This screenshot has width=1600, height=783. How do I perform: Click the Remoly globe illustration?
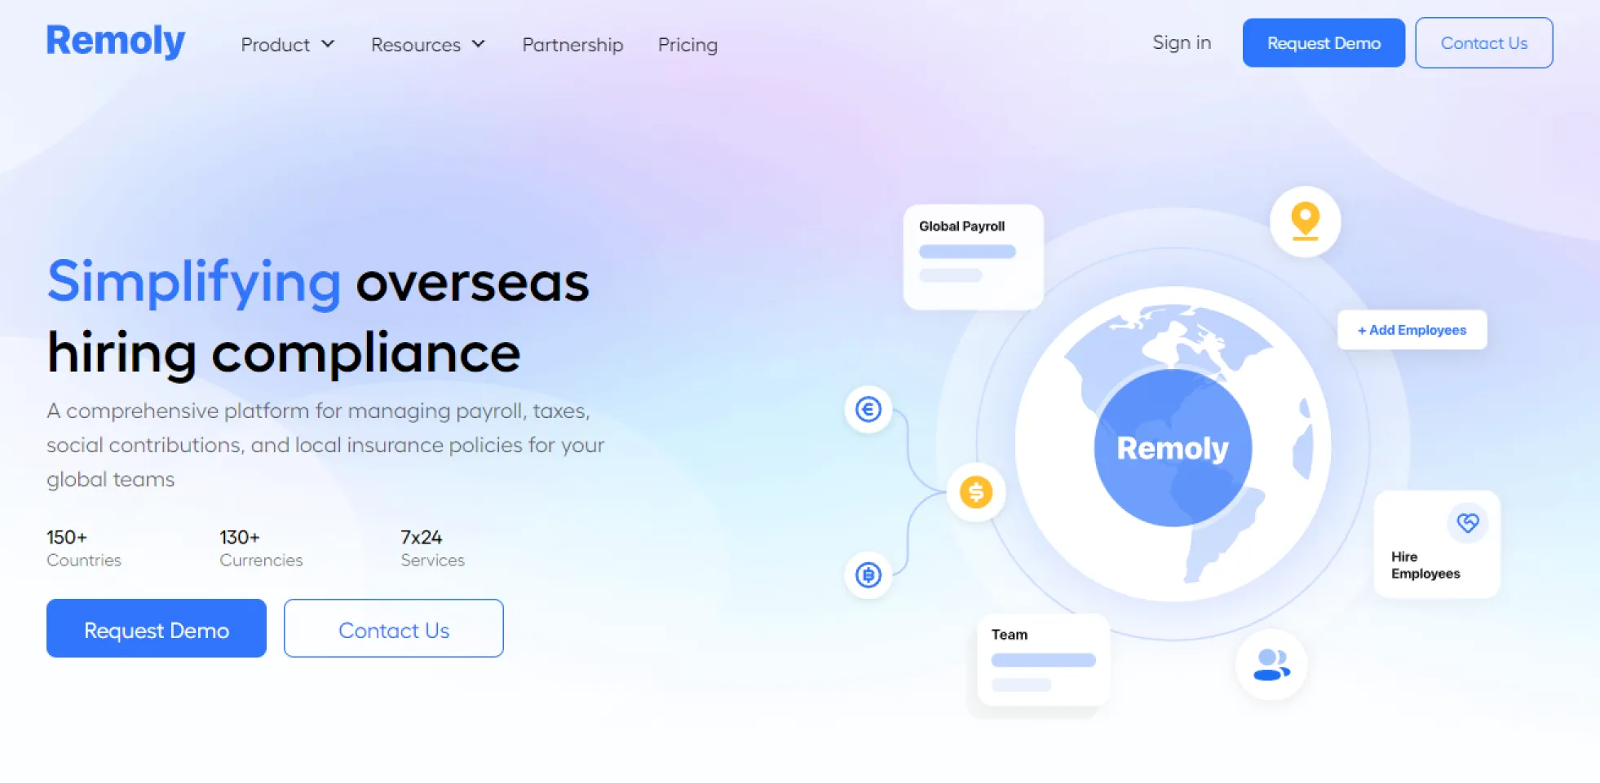coord(1173,445)
